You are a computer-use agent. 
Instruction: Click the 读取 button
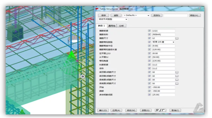click(x=116, y=15)
